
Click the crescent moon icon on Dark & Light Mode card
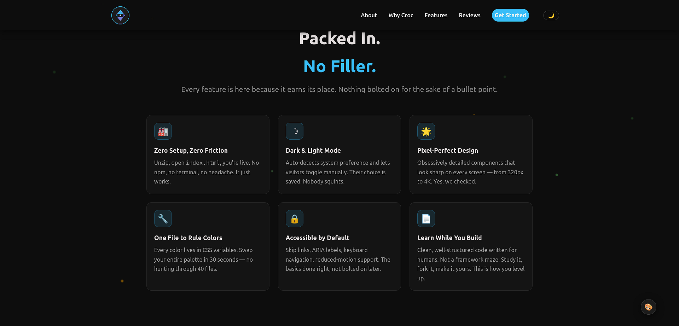(295, 131)
